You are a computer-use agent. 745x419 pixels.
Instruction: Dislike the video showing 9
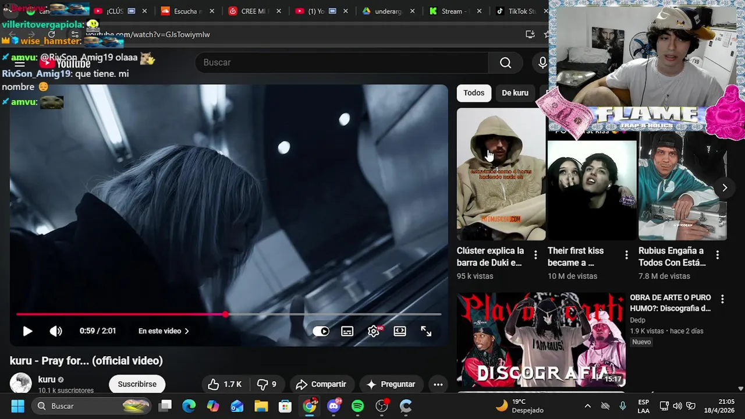point(267,384)
